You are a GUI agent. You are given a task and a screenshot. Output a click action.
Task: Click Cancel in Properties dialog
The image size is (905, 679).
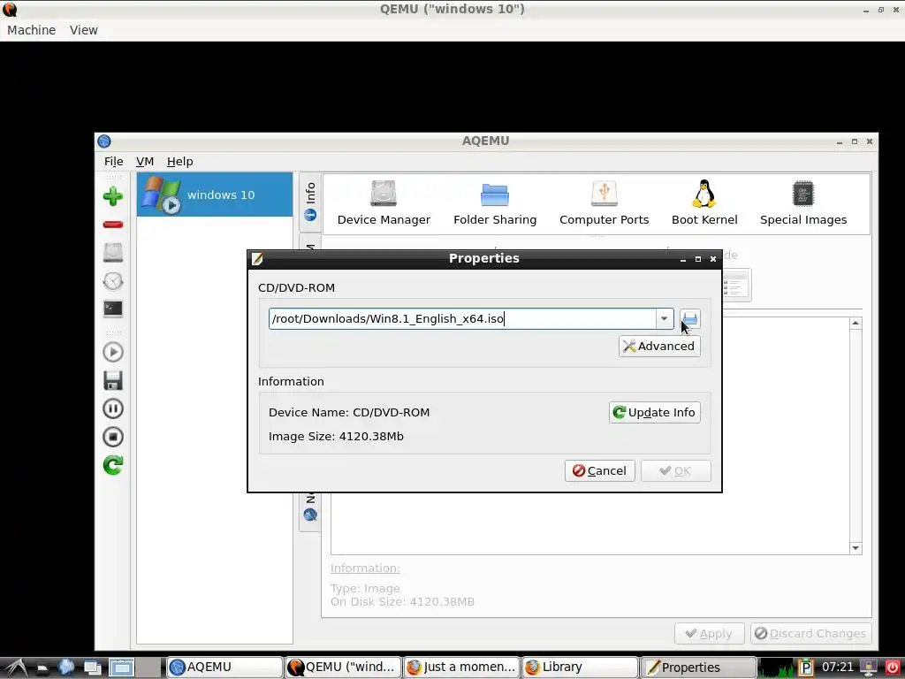pyautogui.click(x=600, y=470)
